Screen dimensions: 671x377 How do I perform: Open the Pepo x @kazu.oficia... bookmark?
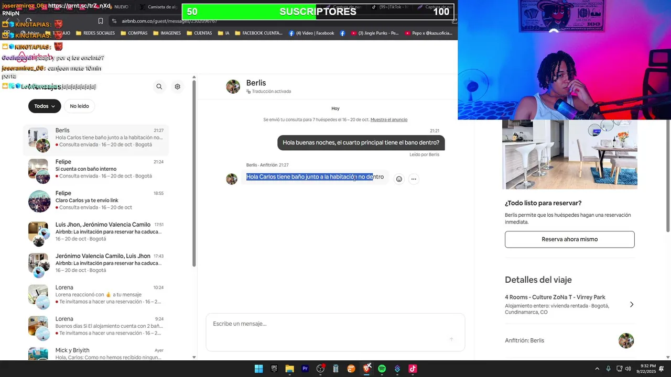[428, 33]
